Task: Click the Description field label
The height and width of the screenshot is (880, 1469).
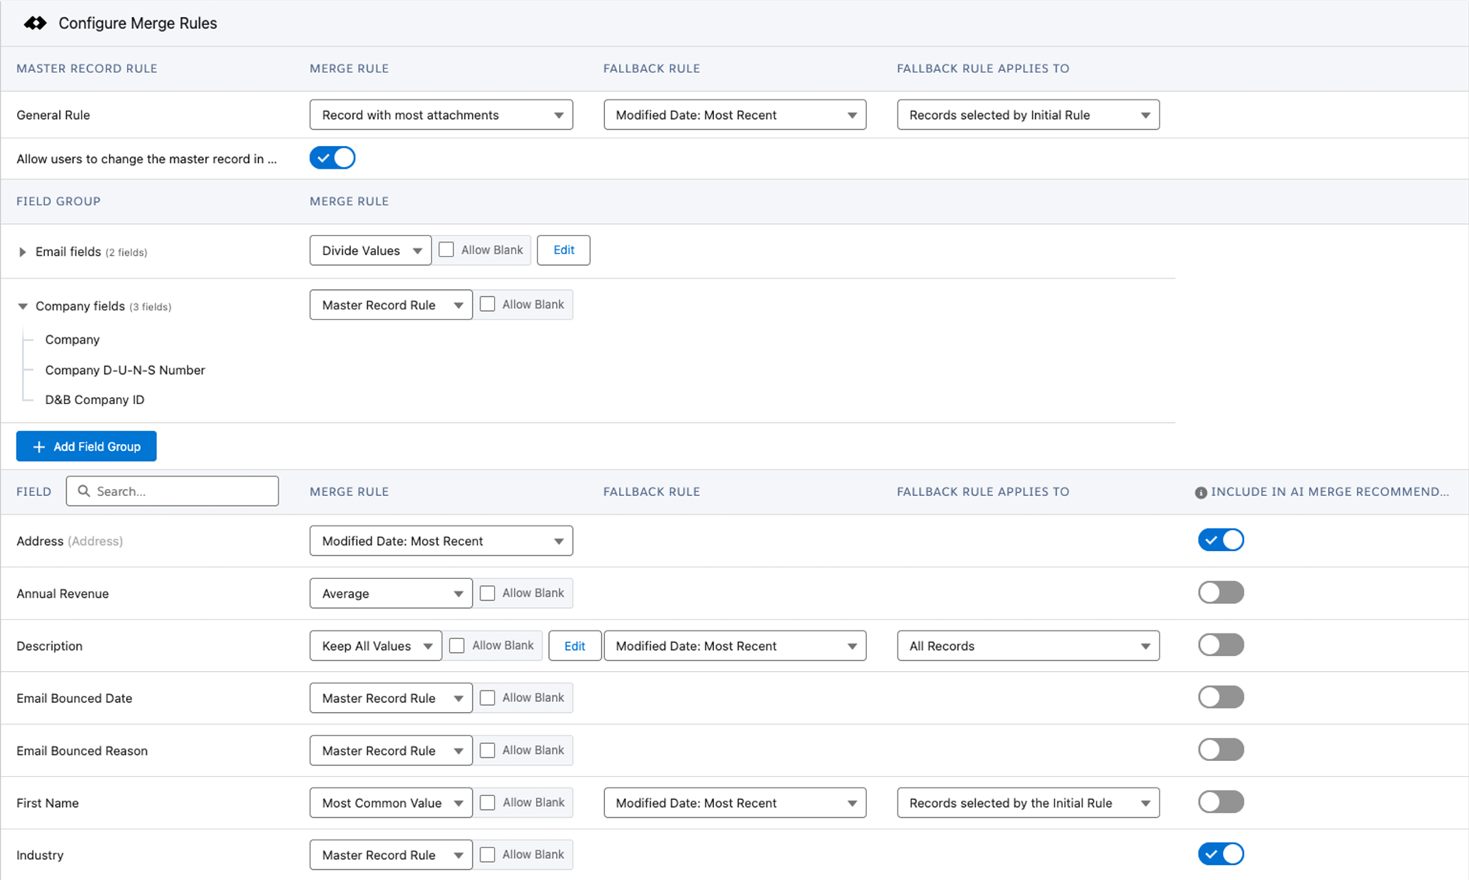Action: point(49,646)
